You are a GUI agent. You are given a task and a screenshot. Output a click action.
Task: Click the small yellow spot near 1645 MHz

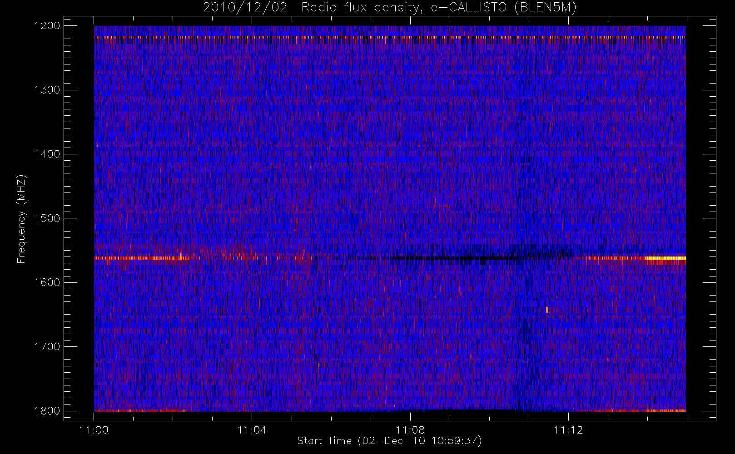click(548, 310)
